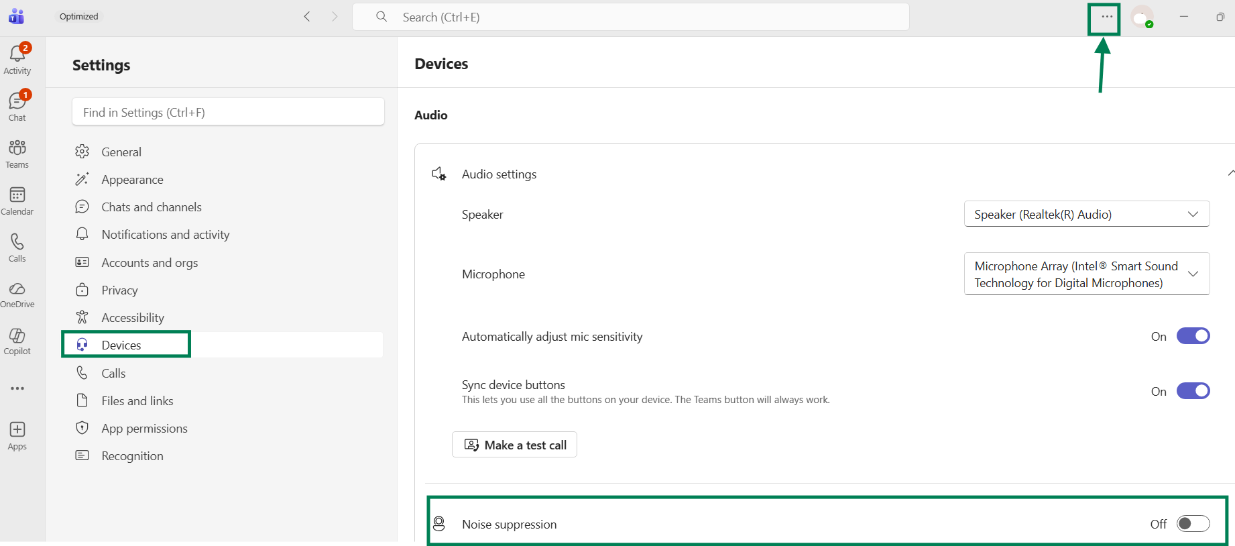Restore the Teams window
1235x546 pixels.
pyautogui.click(x=1220, y=17)
